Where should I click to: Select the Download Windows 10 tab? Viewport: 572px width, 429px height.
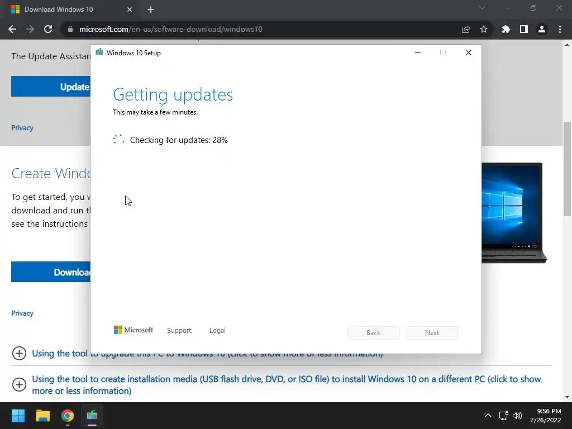71,9
